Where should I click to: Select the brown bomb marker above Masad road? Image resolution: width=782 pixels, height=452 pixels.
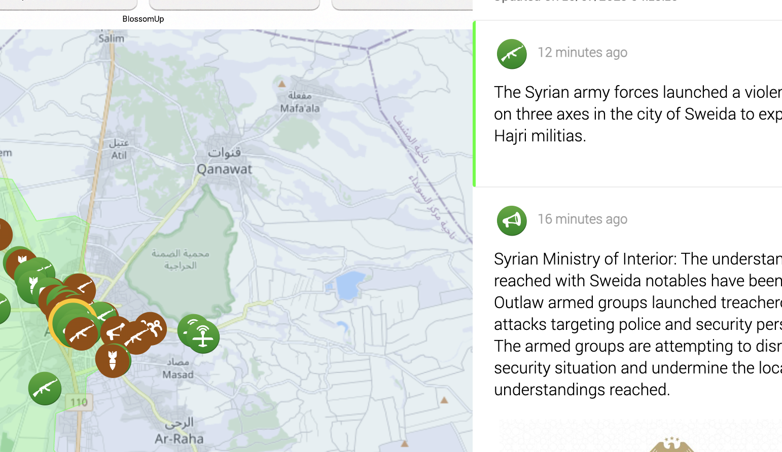[x=113, y=360]
